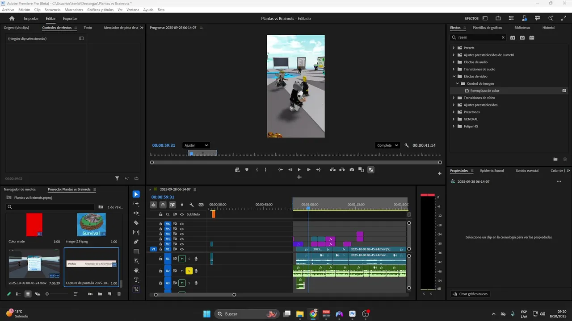Toggle mute on track A3
The width and height of the screenshot is (572, 321).
182,283
